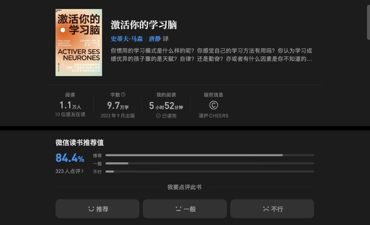The width and height of the screenshot is (370, 225).
Task: Open the book cover thumbnail
Action: 78,42
